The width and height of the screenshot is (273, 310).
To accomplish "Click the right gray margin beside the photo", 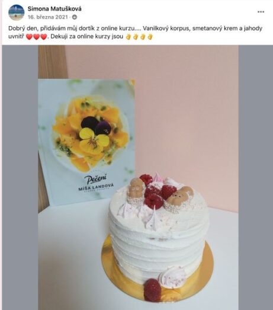I will point(256,177).
